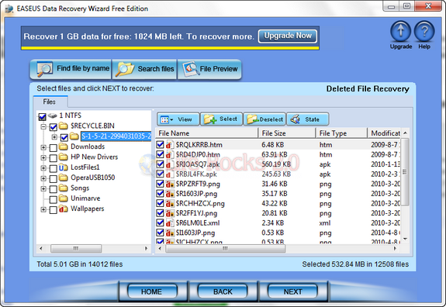Check the Downloads folder checkbox
This screenshot has width=446, height=307.
tap(54, 147)
